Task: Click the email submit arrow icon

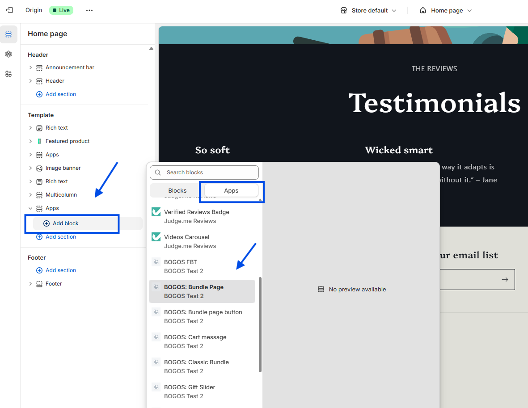Action: coord(505,279)
